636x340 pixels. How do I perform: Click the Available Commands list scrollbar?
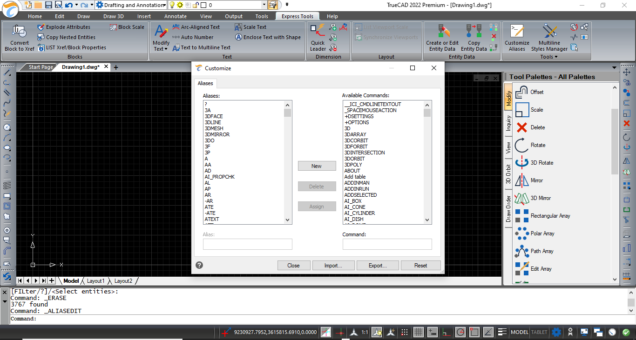[427, 162]
